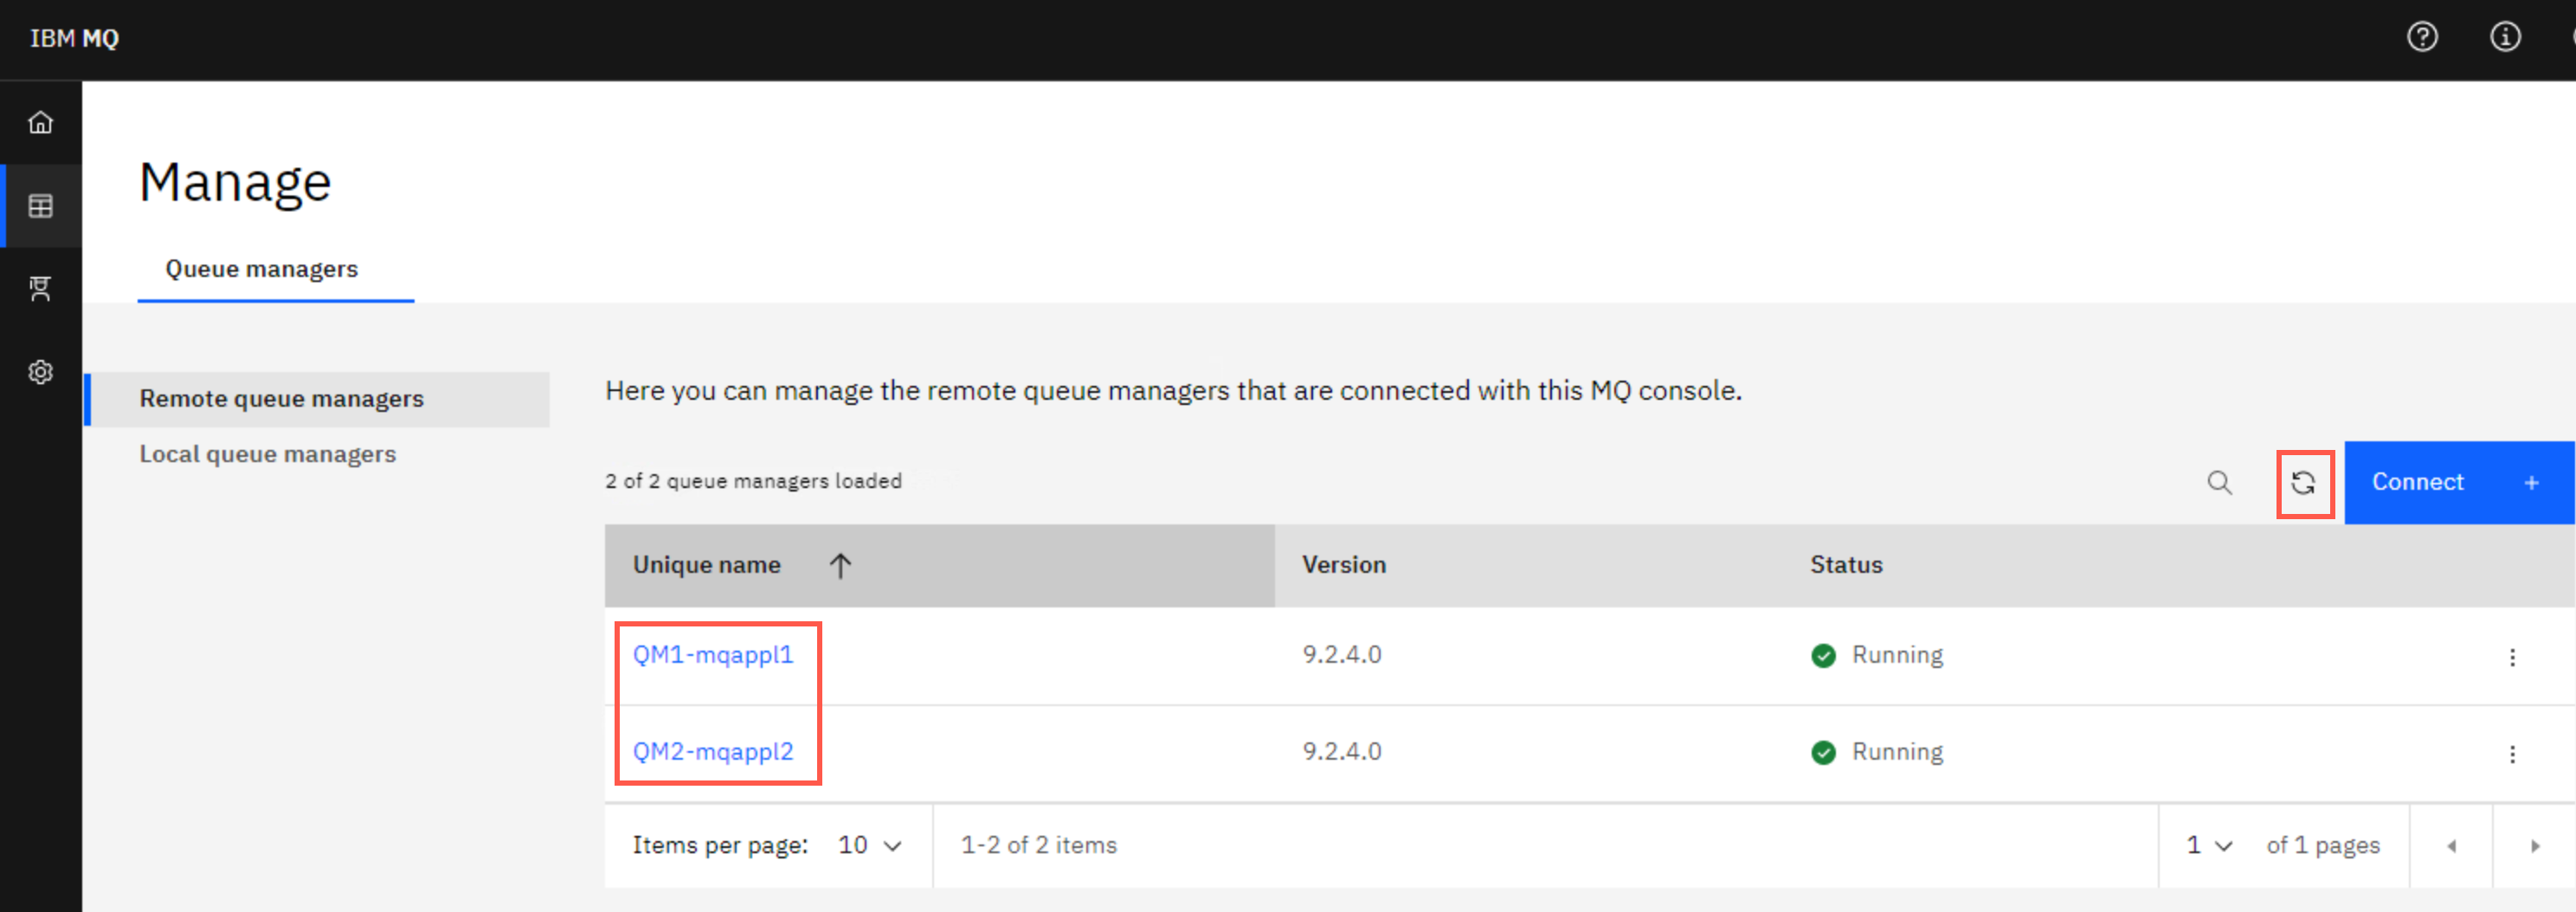Go to next page arrow
2576x912 pixels.
point(2534,846)
